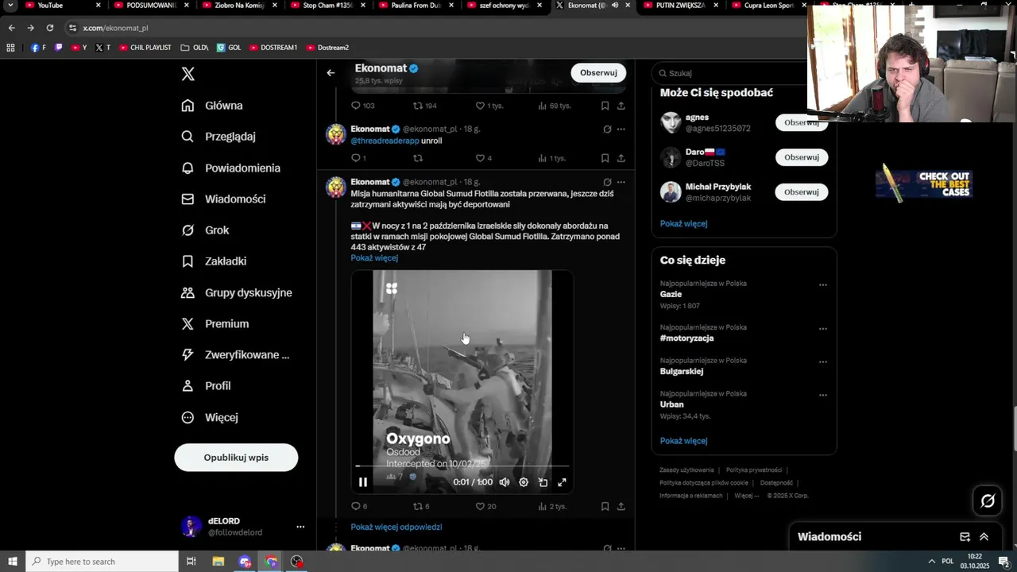
Task: Follow Daro via Obserwuj button
Action: tap(802, 157)
